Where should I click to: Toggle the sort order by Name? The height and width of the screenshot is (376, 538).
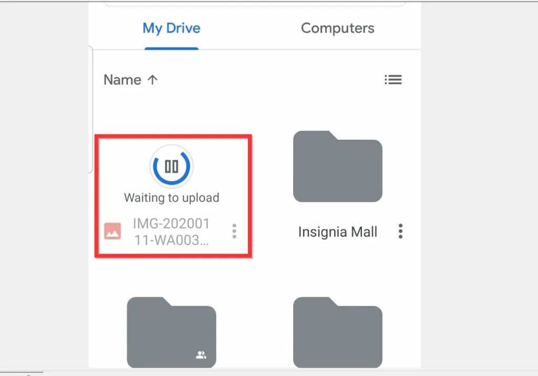coord(130,79)
